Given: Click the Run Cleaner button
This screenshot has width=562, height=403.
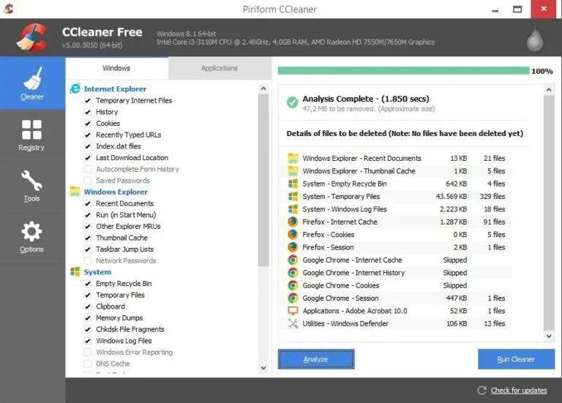Looking at the screenshot, I should (516, 359).
